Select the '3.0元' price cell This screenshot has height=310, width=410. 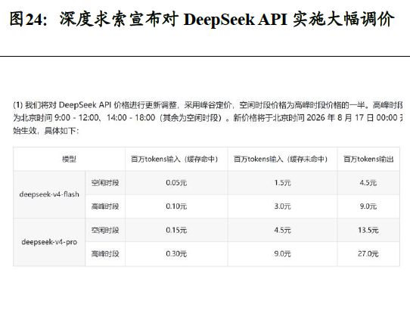pos(282,206)
